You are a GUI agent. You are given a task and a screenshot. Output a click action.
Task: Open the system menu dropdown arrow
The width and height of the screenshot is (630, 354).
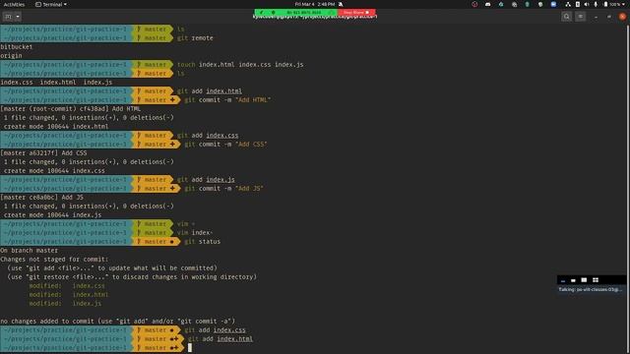pyautogui.click(x=624, y=4)
